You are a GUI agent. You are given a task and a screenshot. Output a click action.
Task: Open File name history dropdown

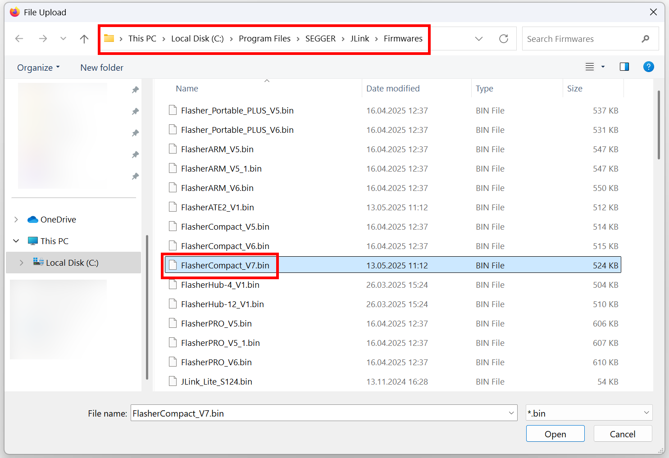pos(512,413)
